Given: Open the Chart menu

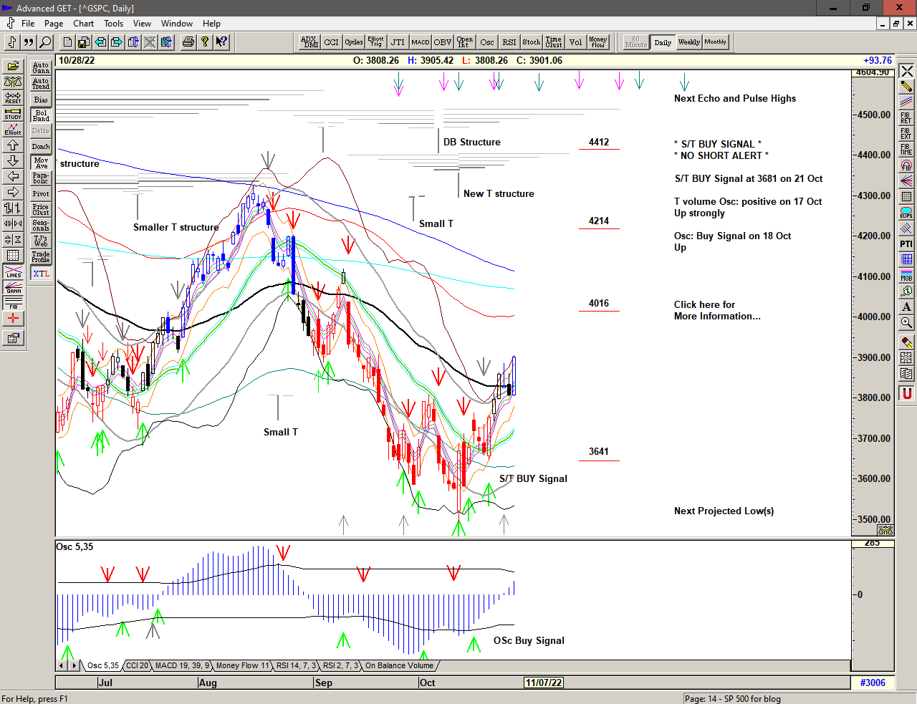Looking at the screenshot, I should (83, 24).
